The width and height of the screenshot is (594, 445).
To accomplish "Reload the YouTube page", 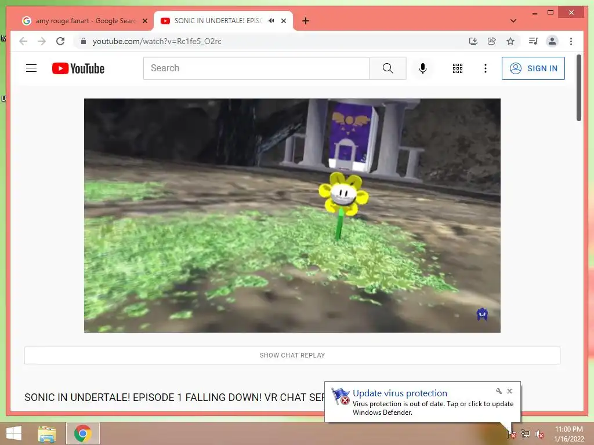I will click(60, 41).
